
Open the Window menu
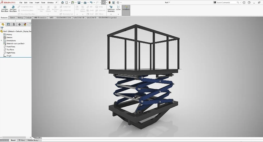[50, 3]
